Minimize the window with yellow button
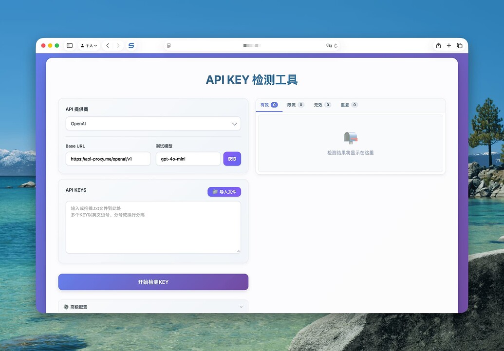Image resolution: width=504 pixels, height=351 pixels. pyautogui.click(x=50, y=46)
